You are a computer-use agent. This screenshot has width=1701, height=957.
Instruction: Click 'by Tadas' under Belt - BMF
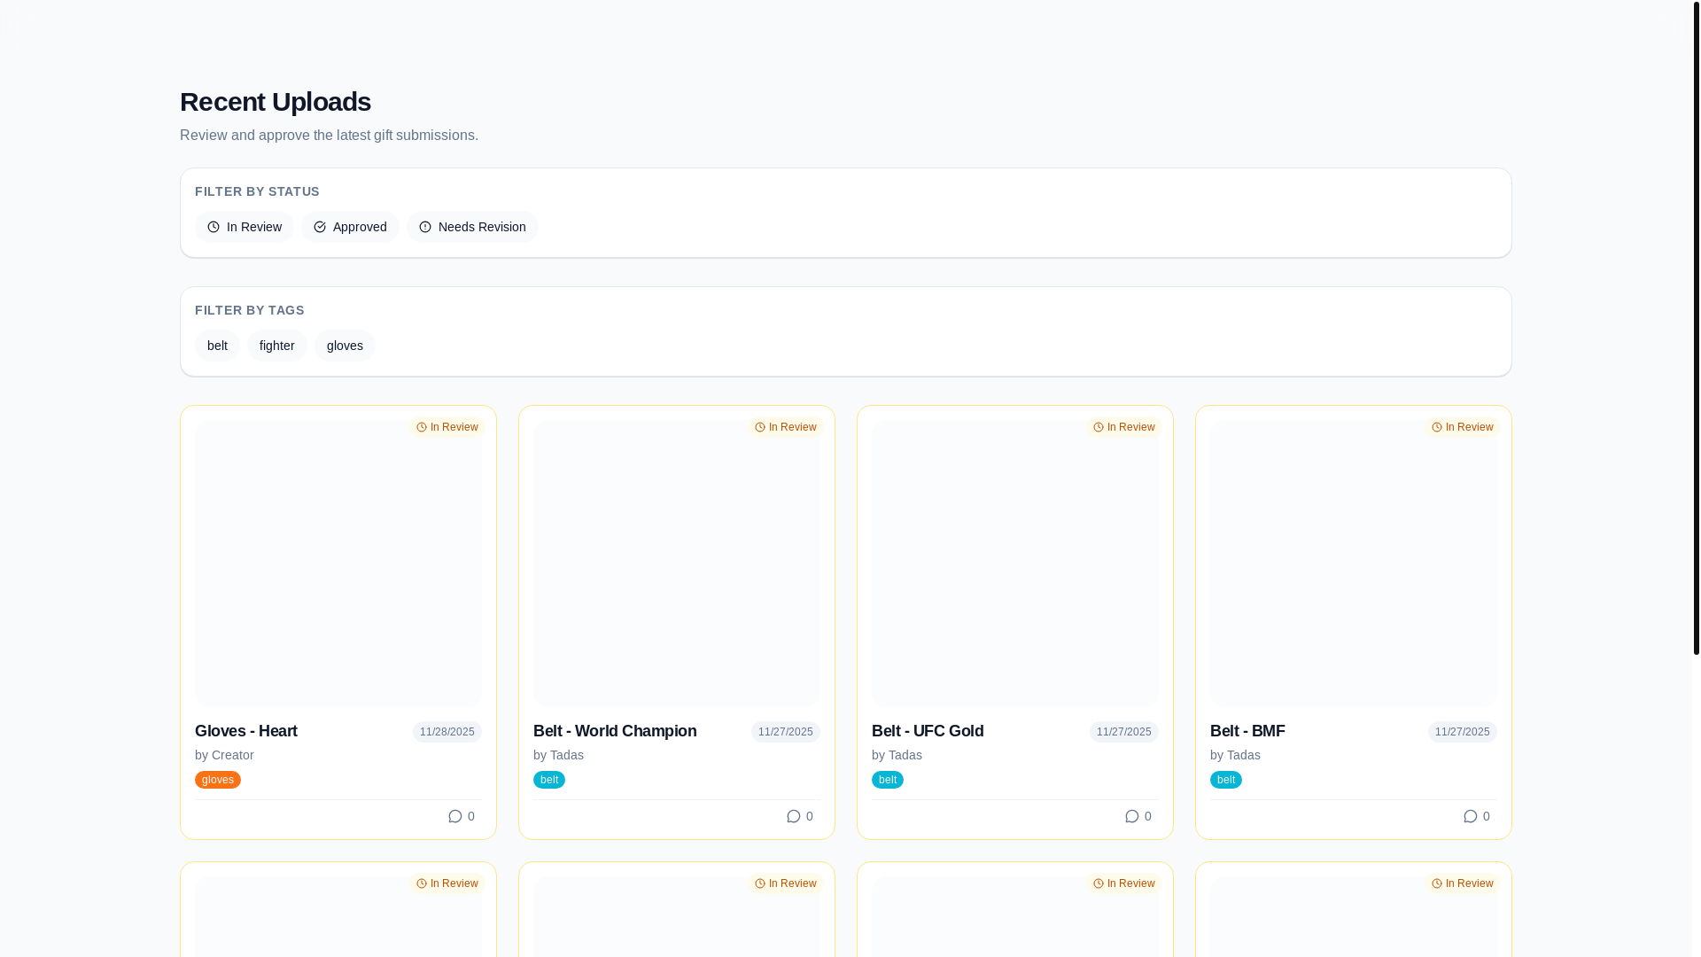click(x=1235, y=755)
